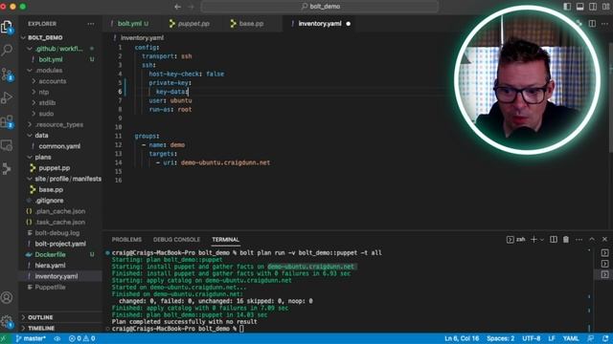Open the DEBUG CONSOLE panel tab
Viewport: 613px width, 344px height.
coord(176,240)
